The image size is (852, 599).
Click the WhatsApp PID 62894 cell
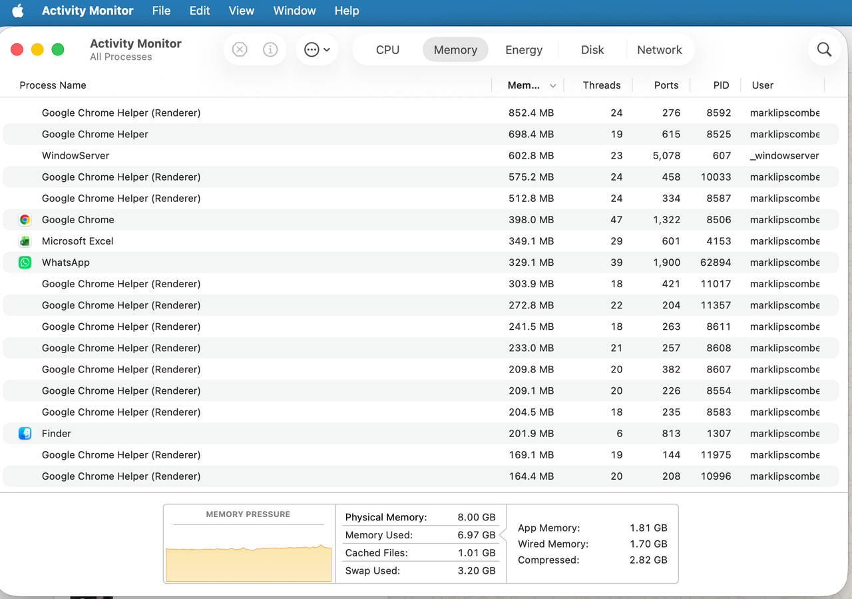[x=716, y=263]
